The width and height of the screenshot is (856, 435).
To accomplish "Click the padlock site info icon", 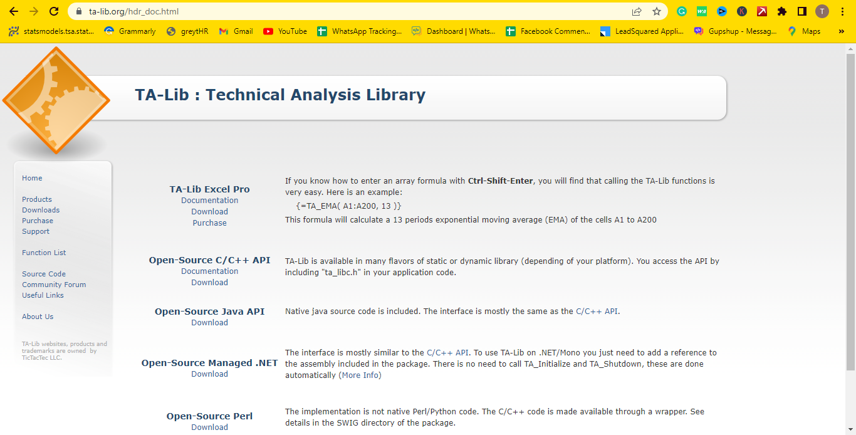I will click(78, 11).
